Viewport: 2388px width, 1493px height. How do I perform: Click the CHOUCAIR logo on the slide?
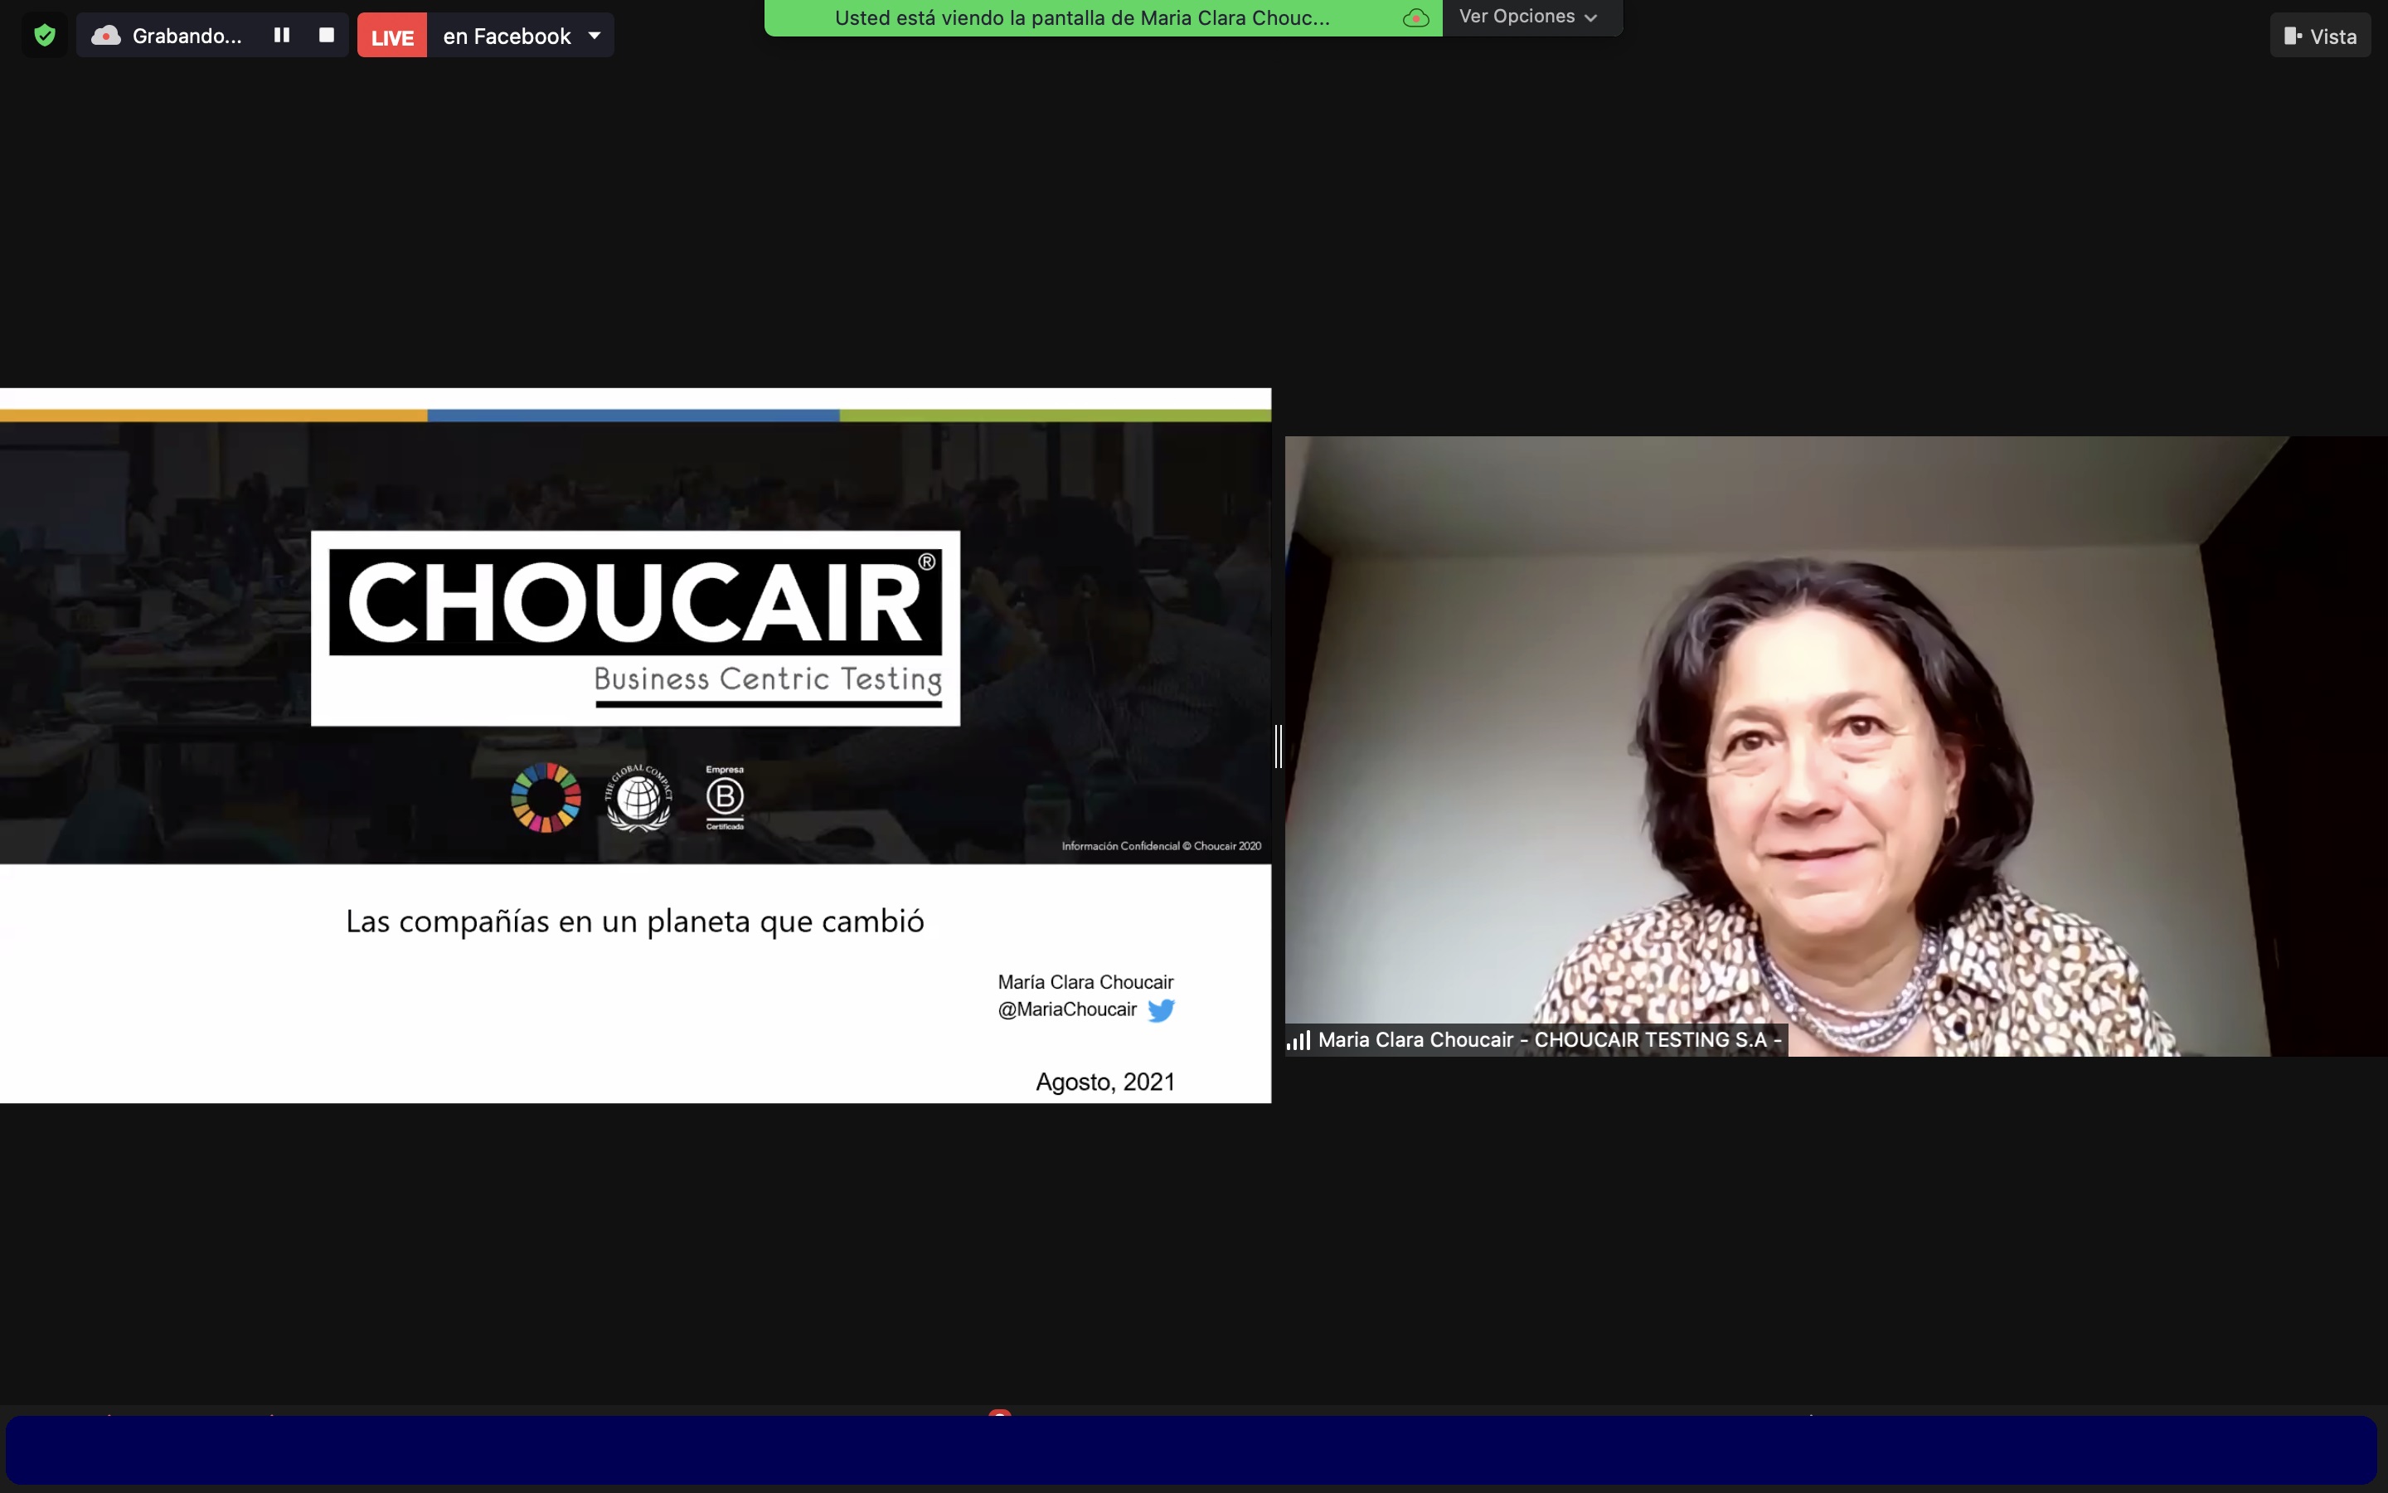tap(635, 628)
